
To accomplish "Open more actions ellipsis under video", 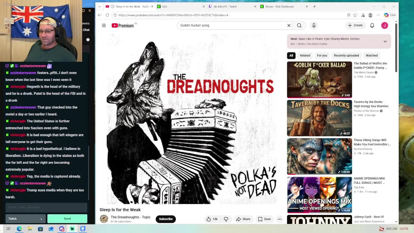I will [x=279, y=219].
